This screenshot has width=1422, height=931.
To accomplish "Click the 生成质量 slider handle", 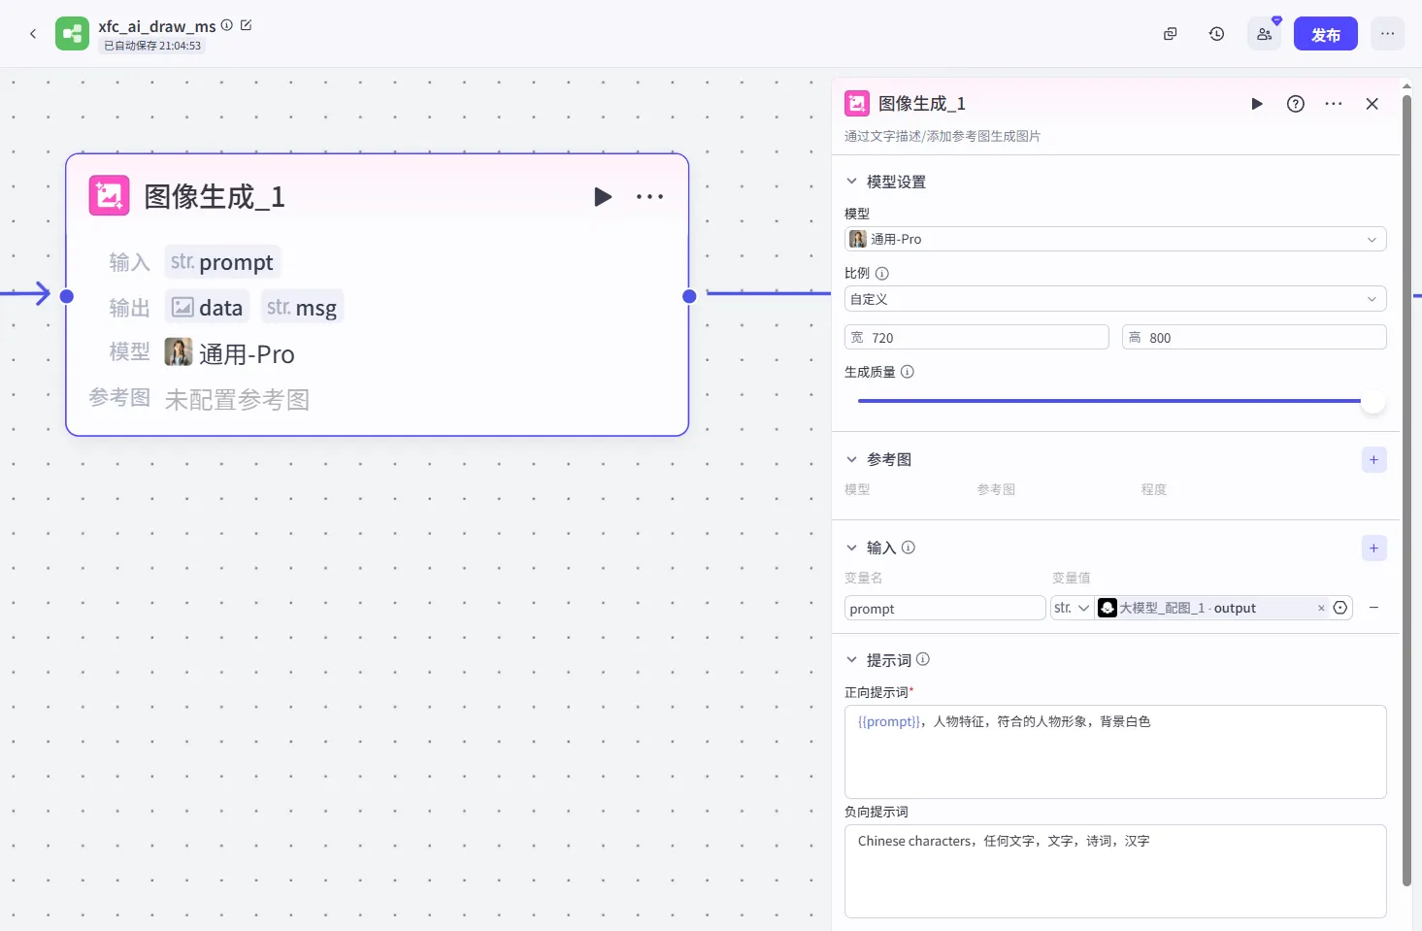I will pyautogui.click(x=1373, y=401).
